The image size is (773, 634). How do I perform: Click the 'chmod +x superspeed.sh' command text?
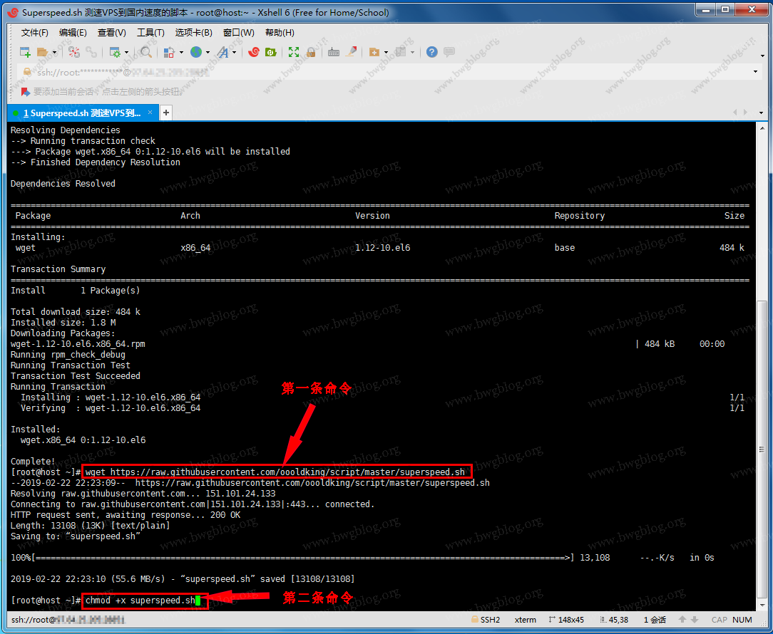(140, 601)
